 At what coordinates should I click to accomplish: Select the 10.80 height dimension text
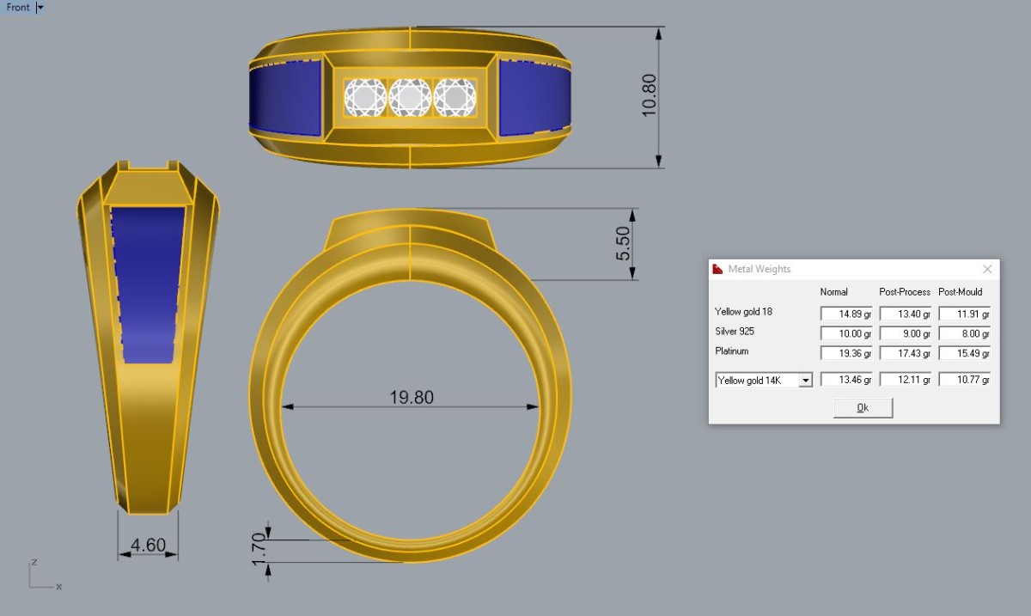(x=649, y=95)
